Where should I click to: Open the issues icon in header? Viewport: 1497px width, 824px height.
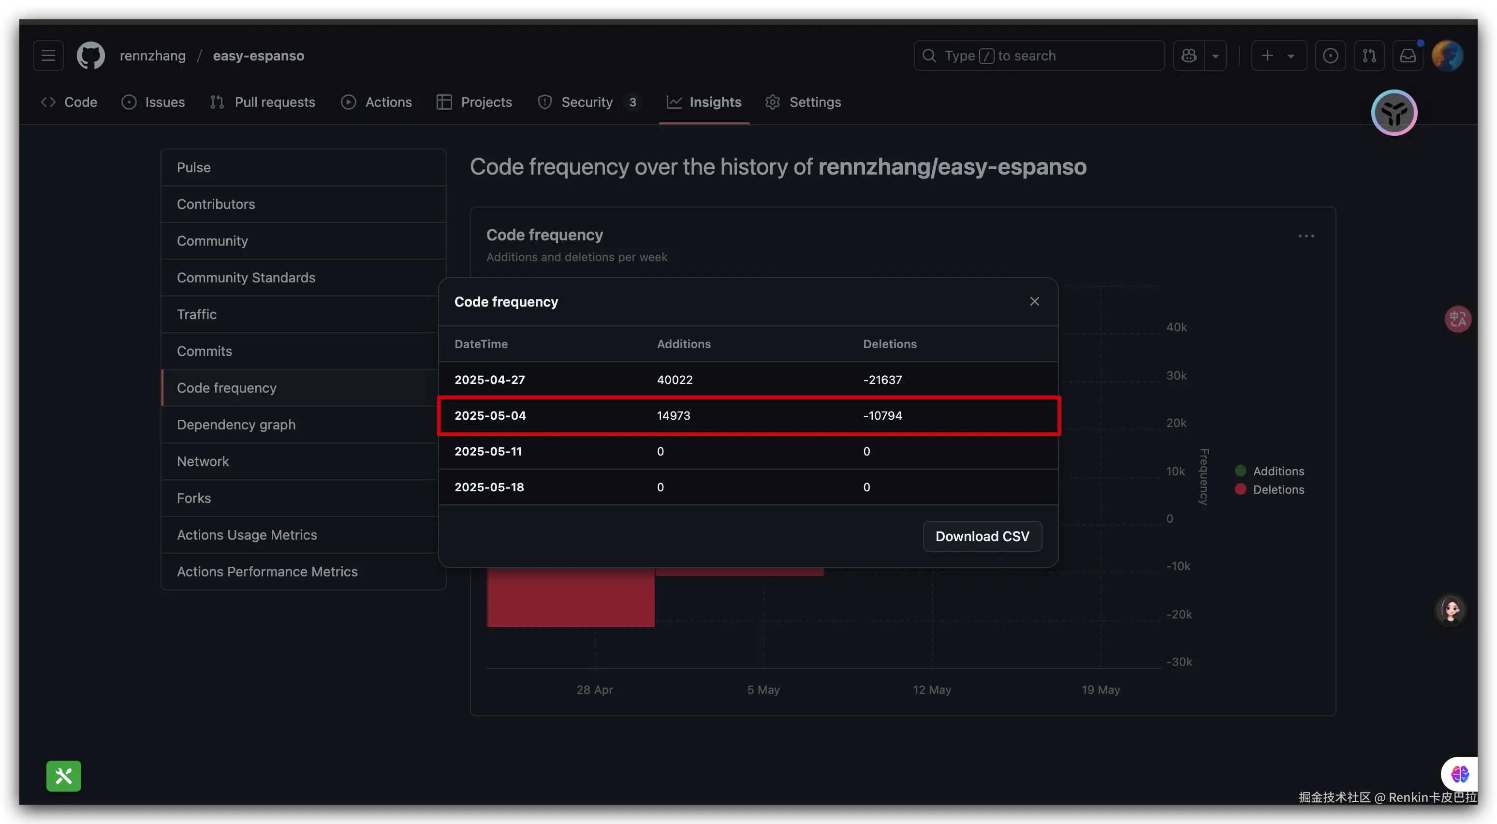point(1330,56)
